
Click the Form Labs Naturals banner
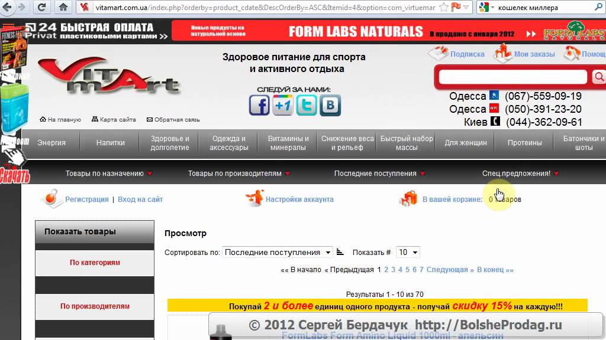point(389,31)
